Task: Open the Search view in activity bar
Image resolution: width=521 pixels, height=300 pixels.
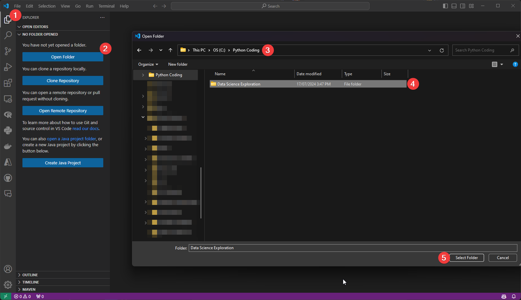Action: 8,35
